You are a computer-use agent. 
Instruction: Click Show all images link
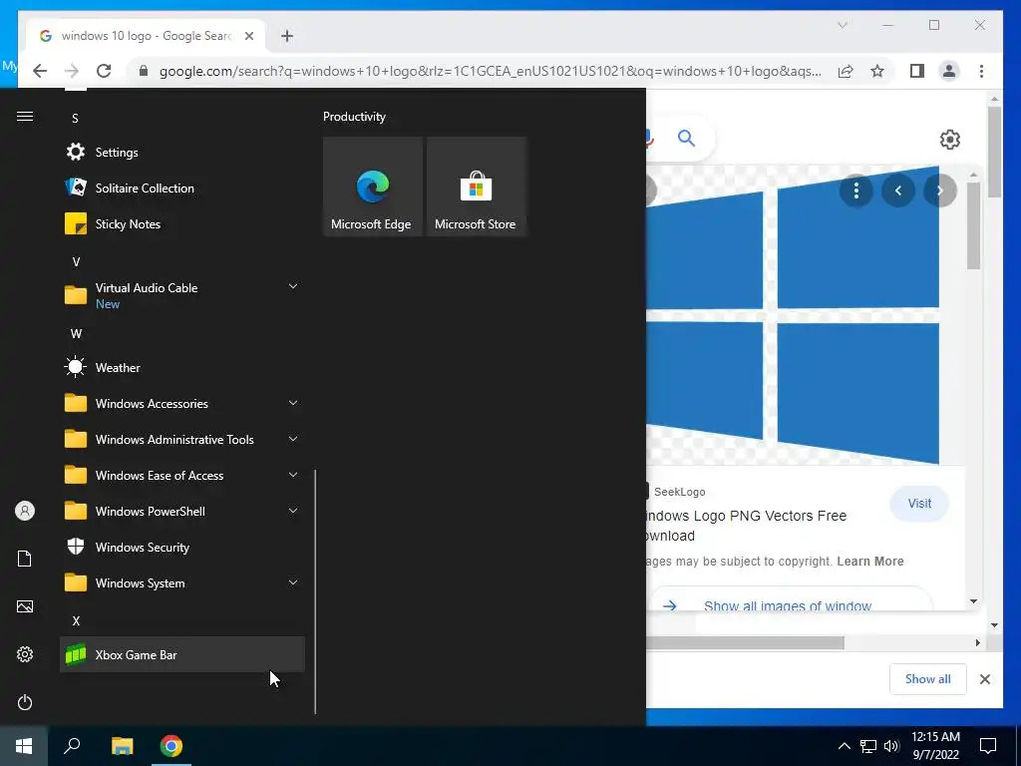click(x=788, y=605)
